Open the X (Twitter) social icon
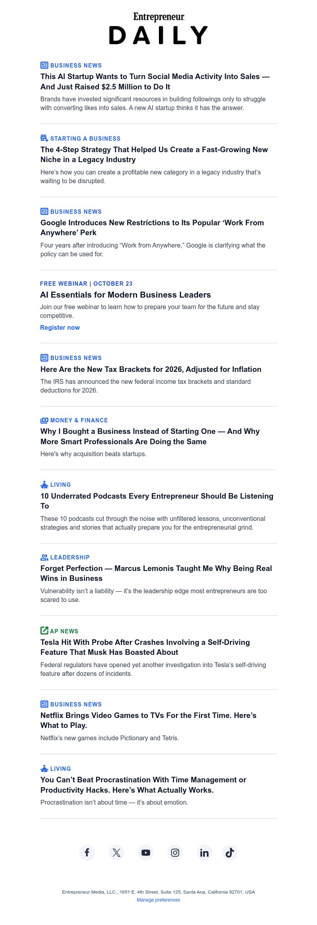This screenshot has width=317, height=925. click(x=116, y=852)
